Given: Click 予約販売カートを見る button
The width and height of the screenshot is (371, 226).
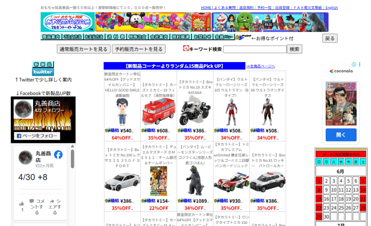Looking at the screenshot, I should (x=139, y=49).
